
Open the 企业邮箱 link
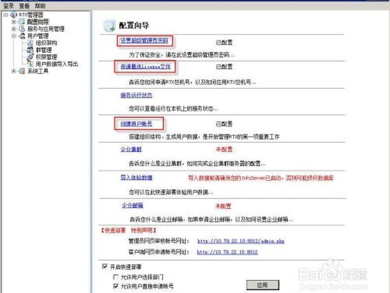tap(132, 206)
